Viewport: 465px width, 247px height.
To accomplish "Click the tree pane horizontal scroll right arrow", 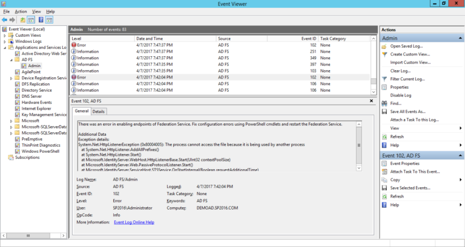I will [63, 236].
